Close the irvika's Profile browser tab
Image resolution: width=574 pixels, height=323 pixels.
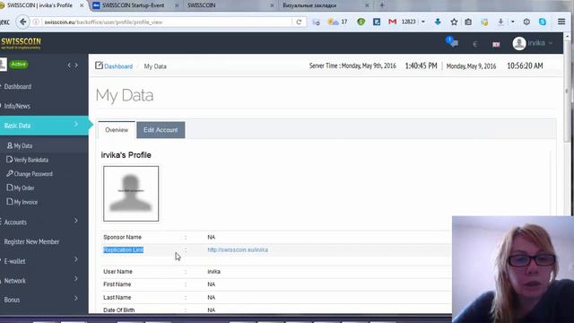(82, 5)
